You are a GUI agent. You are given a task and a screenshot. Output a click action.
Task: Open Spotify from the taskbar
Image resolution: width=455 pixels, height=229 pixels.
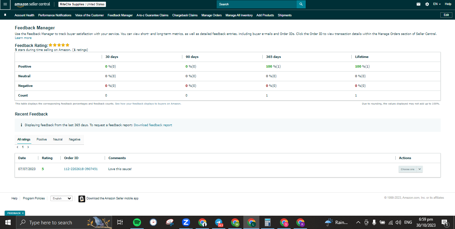point(137,222)
